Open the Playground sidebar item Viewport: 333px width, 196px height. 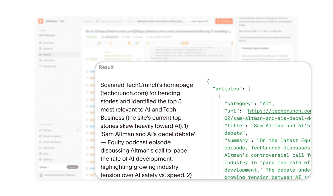(49, 66)
